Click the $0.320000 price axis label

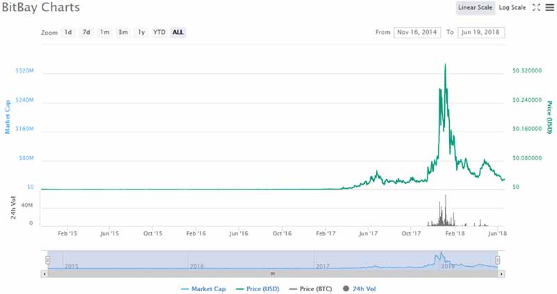pos(527,71)
